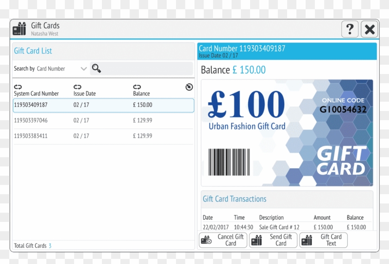Click the online code G10054632

pos(343,110)
